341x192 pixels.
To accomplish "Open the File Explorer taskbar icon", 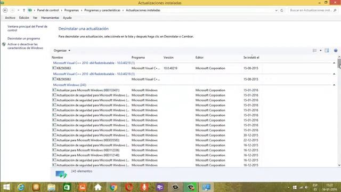I will (x=52, y=187).
